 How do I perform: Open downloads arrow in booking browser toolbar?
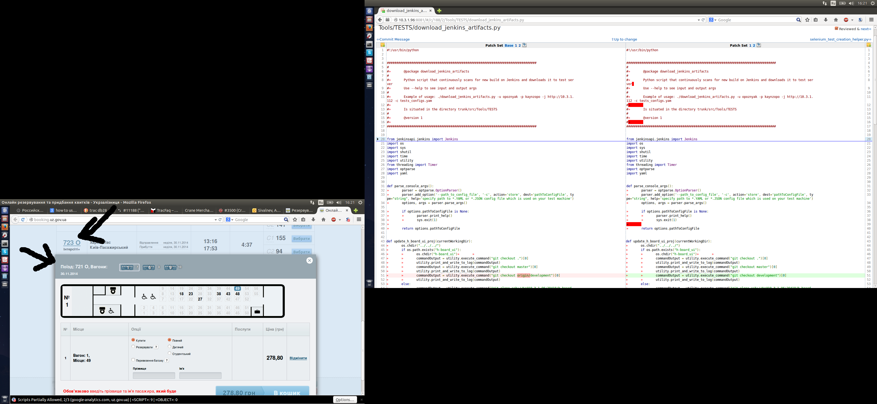[313, 220]
